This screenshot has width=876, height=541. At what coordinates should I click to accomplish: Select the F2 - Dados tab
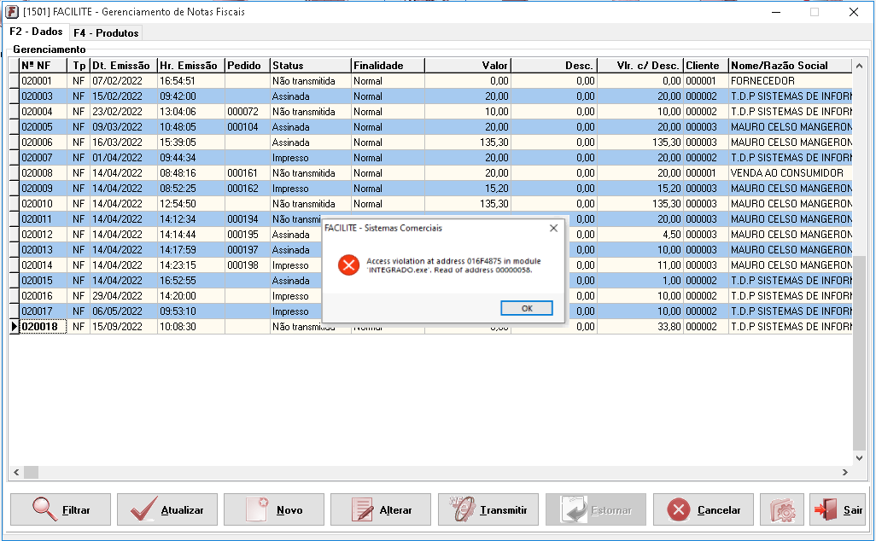(36, 32)
